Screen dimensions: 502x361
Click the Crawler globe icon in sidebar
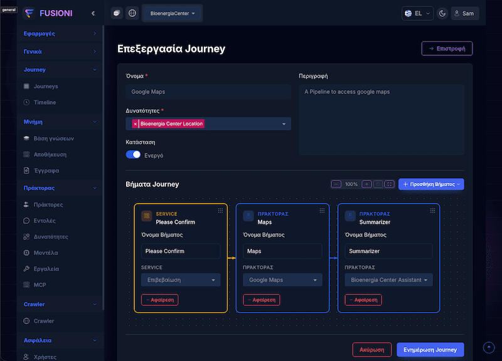tap(26, 321)
